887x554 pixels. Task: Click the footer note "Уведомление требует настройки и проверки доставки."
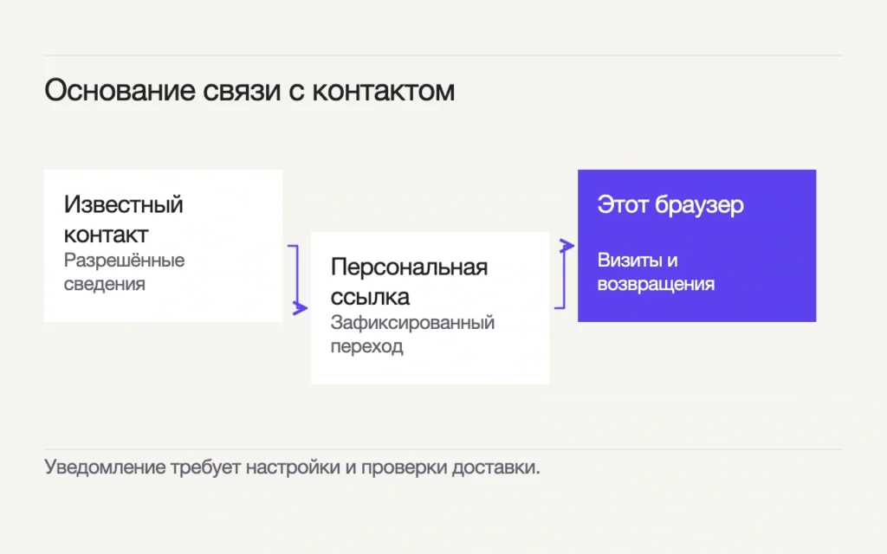292,467
